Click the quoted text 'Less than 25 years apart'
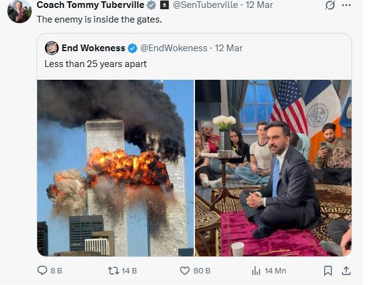Image resolution: width=368 pixels, height=285 pixels. [x=95, y=63]
